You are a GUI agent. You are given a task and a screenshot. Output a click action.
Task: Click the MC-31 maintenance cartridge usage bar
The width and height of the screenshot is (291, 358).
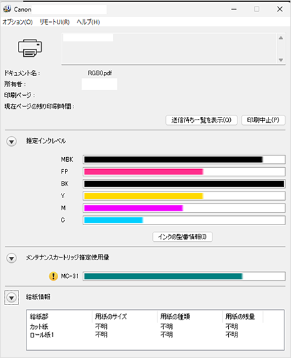[184, 276]
